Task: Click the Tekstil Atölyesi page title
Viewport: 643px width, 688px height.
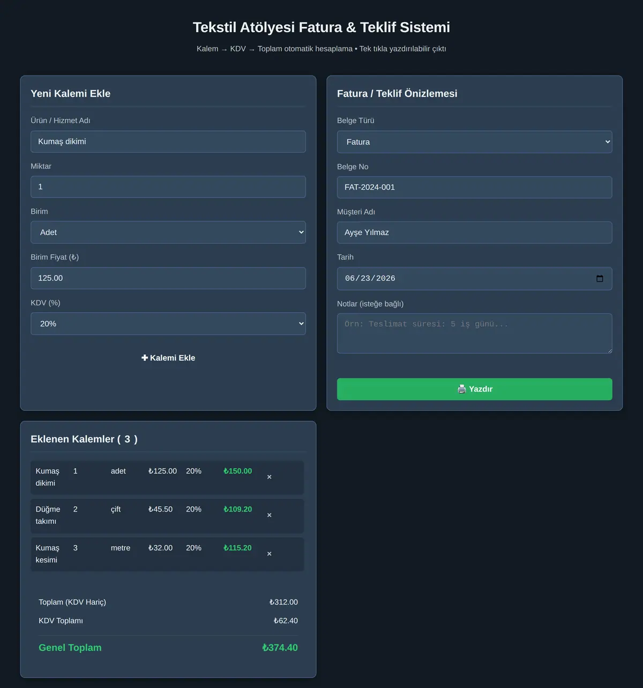Action: coord(322,27)
